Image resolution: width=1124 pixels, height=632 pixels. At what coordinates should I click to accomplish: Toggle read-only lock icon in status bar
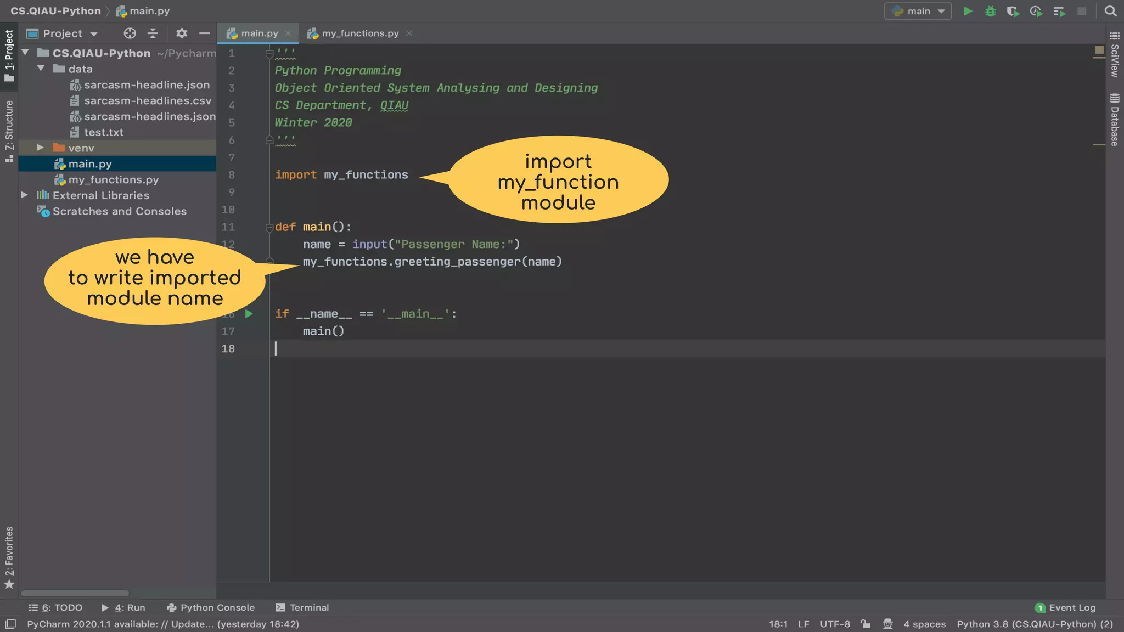[866, 624]
